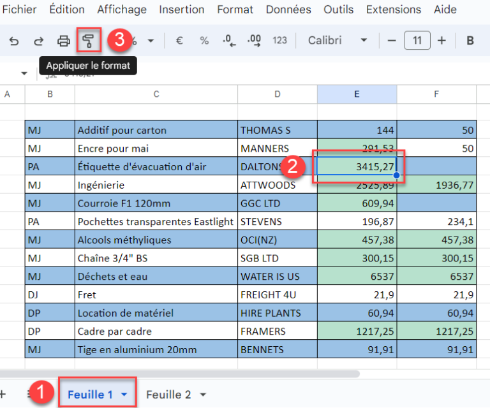
Task: Increase the number of decimal places
Action: tap(254, 41)
